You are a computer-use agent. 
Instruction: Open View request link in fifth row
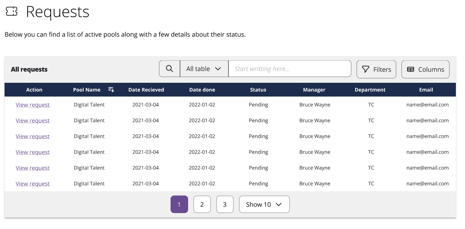[x=33, y=168]
